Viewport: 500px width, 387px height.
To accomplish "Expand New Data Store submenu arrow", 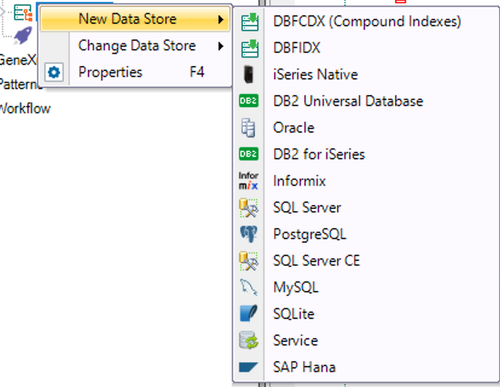I will (x=221, y=19).
